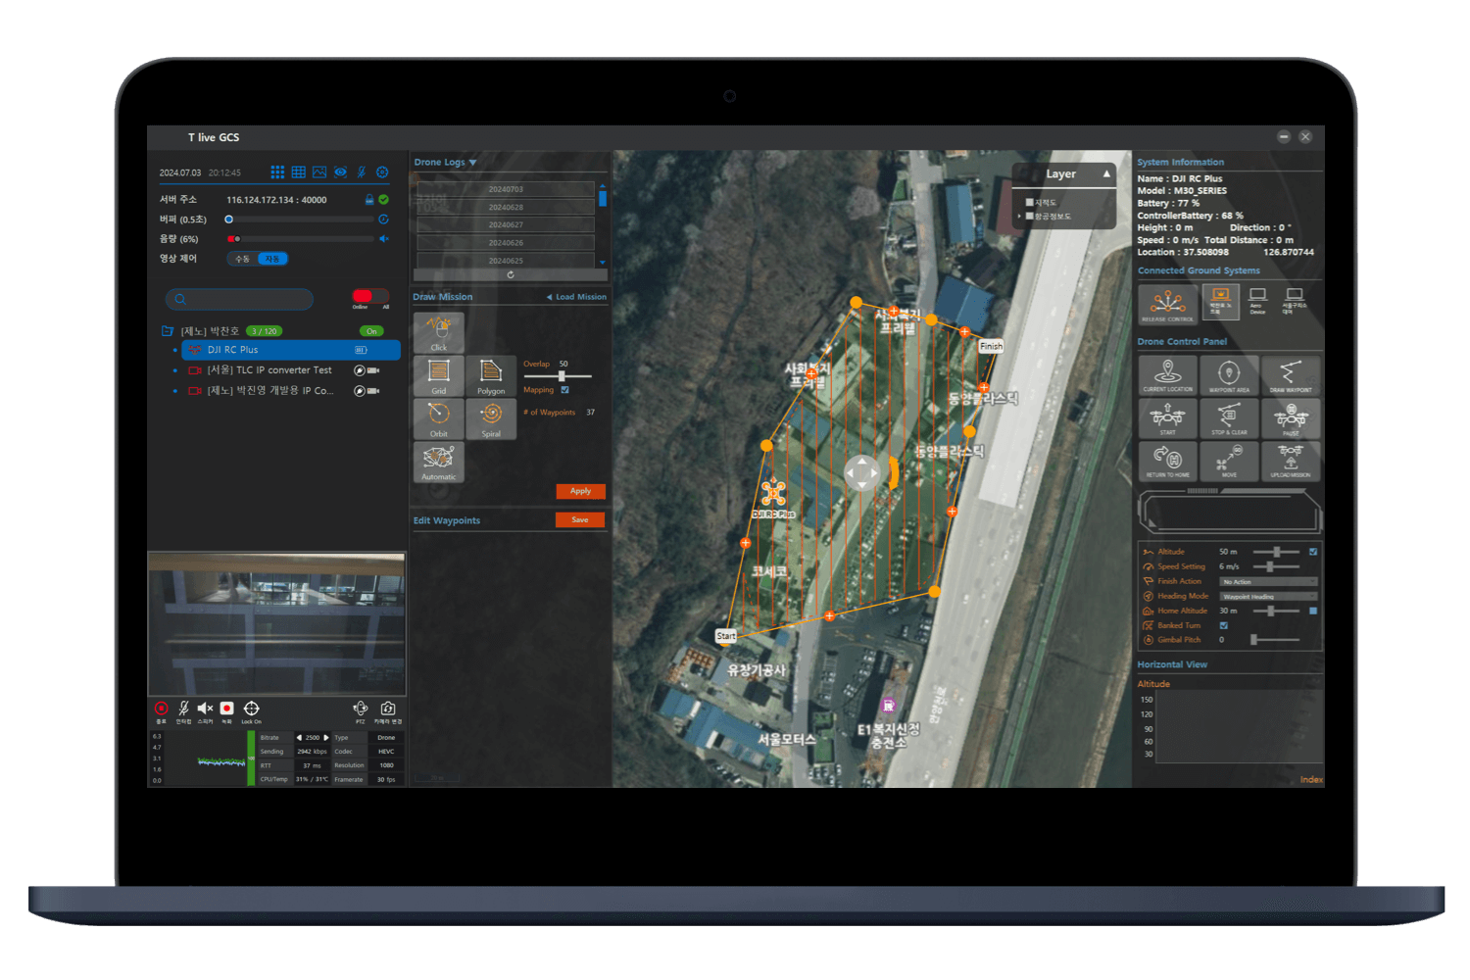Viewport: 1470px width, 980px height.
Task: Click the orange Apply button
Action: point(580,491)
